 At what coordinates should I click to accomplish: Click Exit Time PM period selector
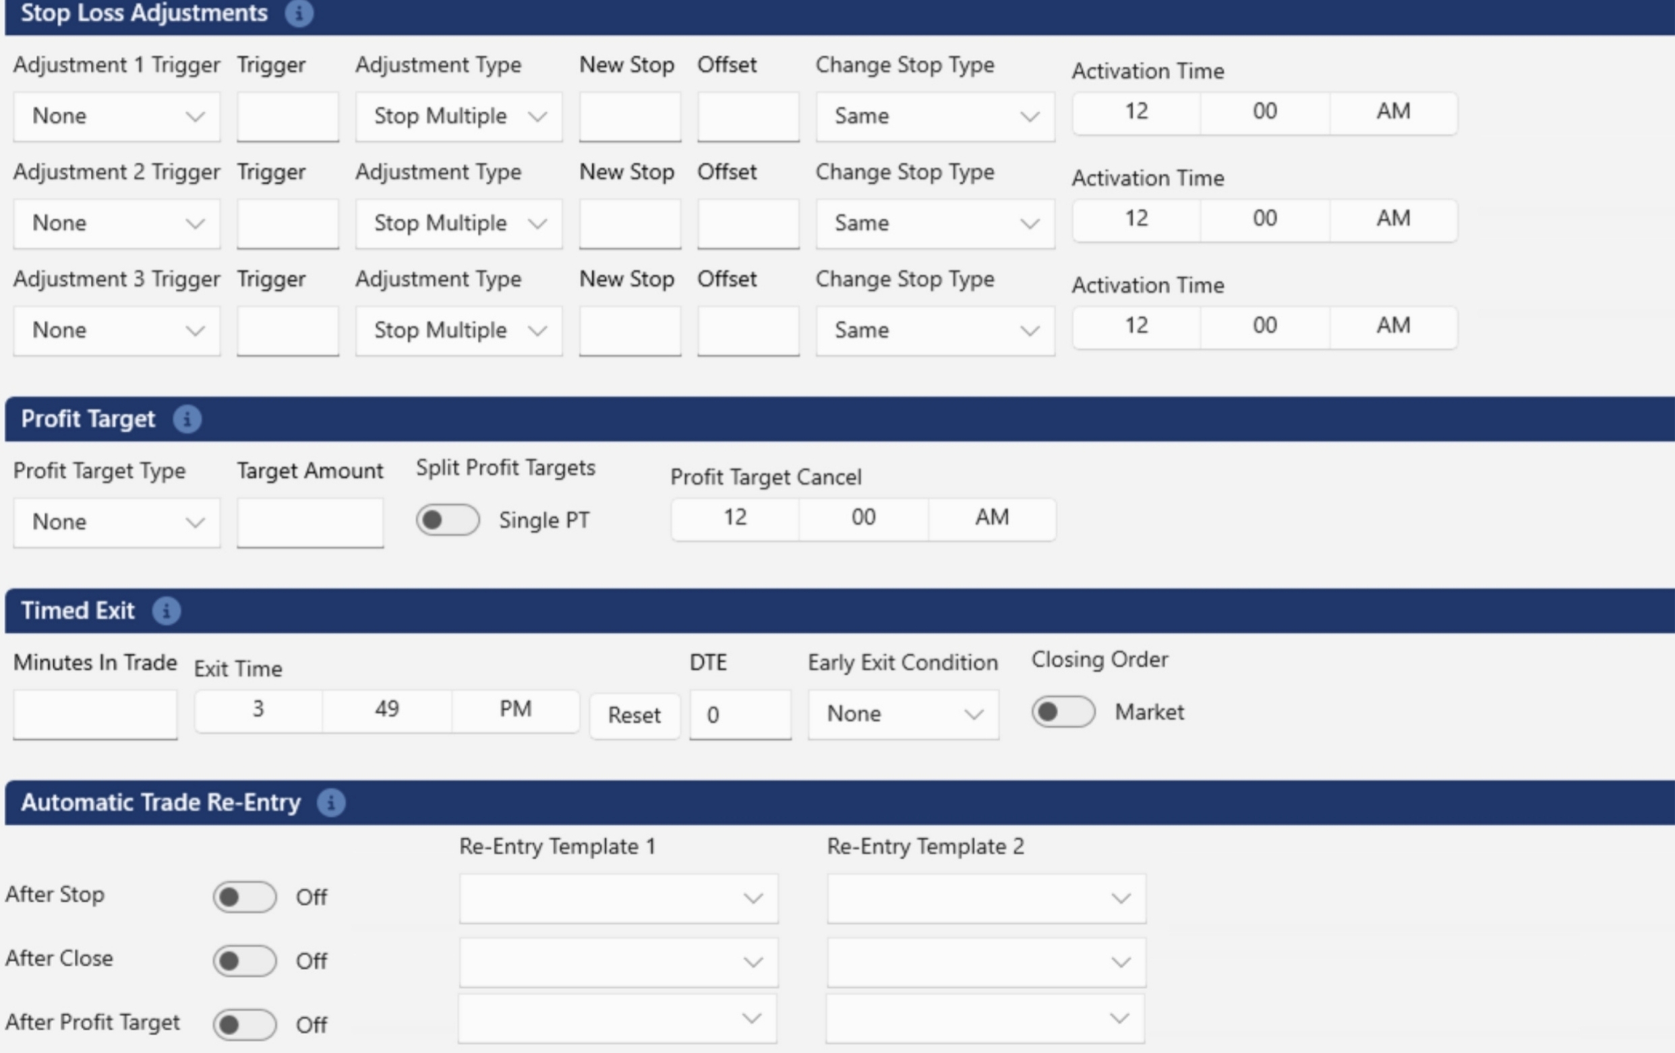click(515, 709)
